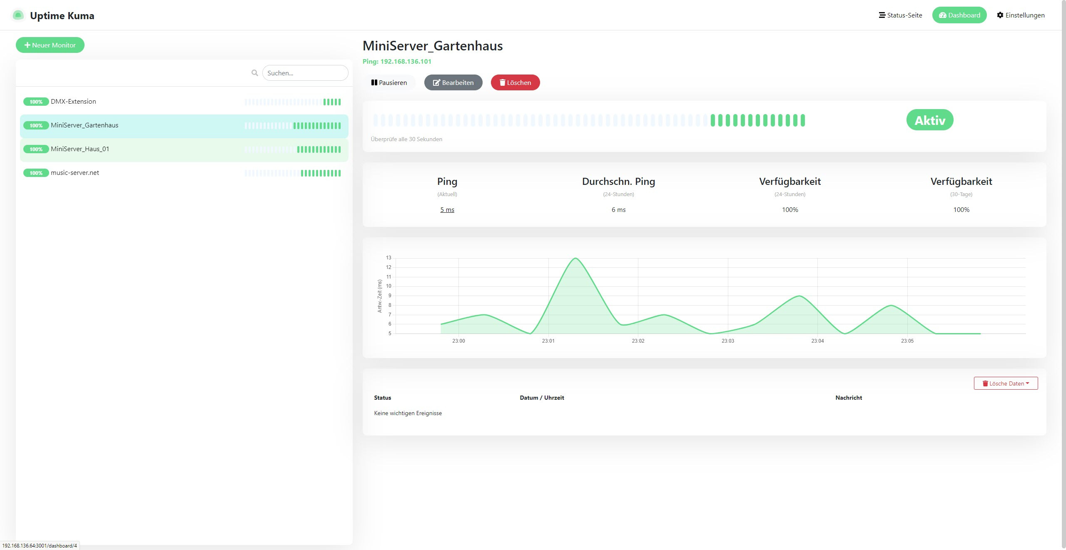Click the Aktiv status badge

pyautogui.click(x=929, y=120)
